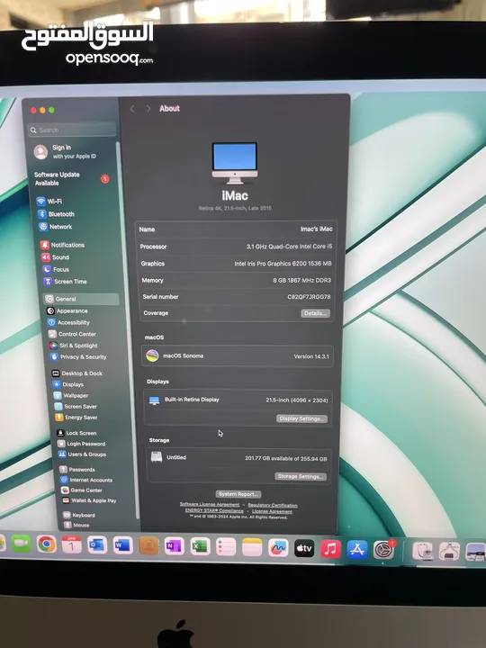486x648 pixels.
Task: Click the sidebar Search field
Action: tap(72, 130)
